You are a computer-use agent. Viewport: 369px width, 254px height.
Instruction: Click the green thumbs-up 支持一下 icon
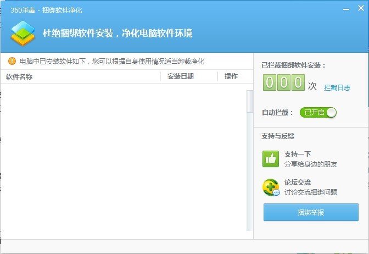click(271, 159)
